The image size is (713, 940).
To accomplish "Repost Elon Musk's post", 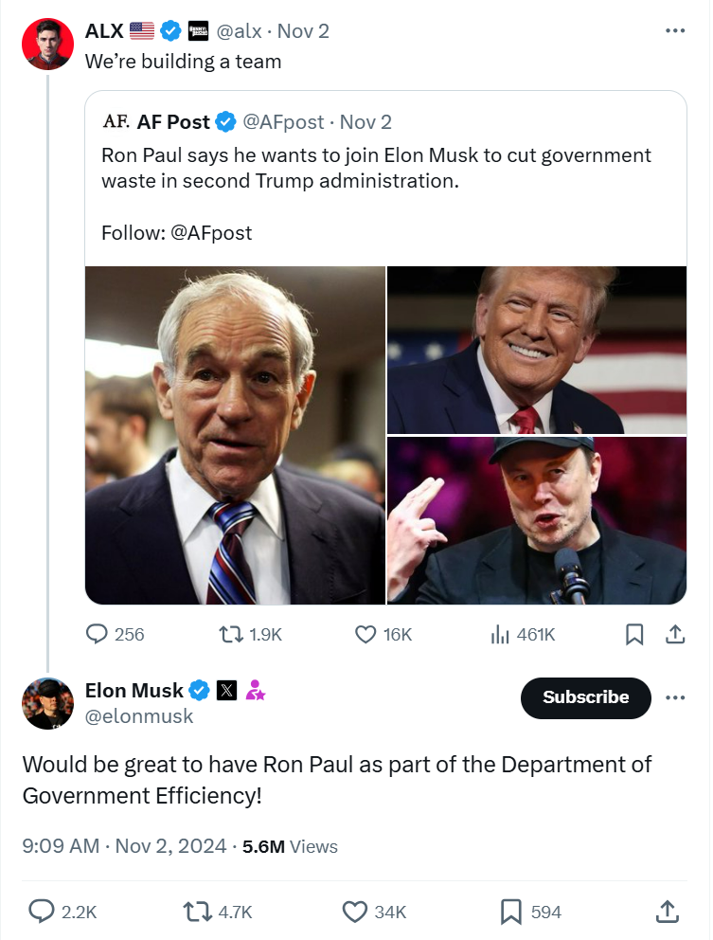I will tap(197, 912).
